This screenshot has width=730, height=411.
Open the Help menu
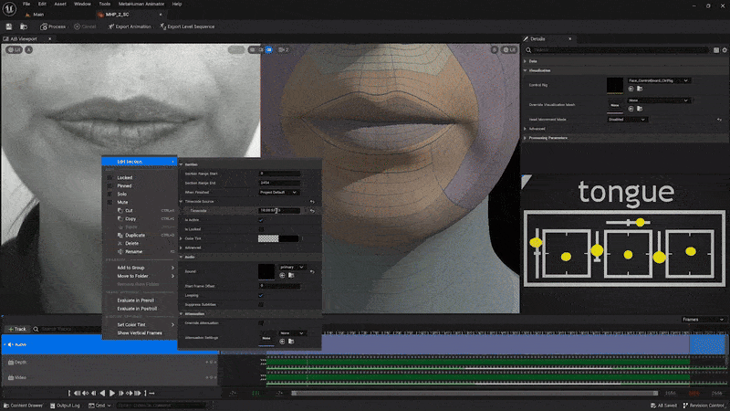point(177,4)
